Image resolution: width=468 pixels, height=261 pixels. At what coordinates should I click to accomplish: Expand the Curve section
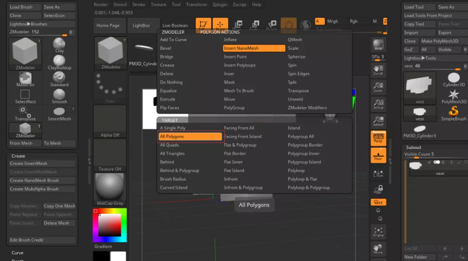pos(17,253)
